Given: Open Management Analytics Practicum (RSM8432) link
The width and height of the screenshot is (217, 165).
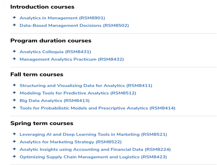Looking at the screenshot, I should tap(72, 59).
